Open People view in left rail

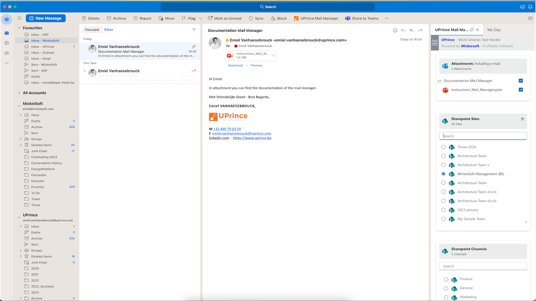tap(7, 53)
